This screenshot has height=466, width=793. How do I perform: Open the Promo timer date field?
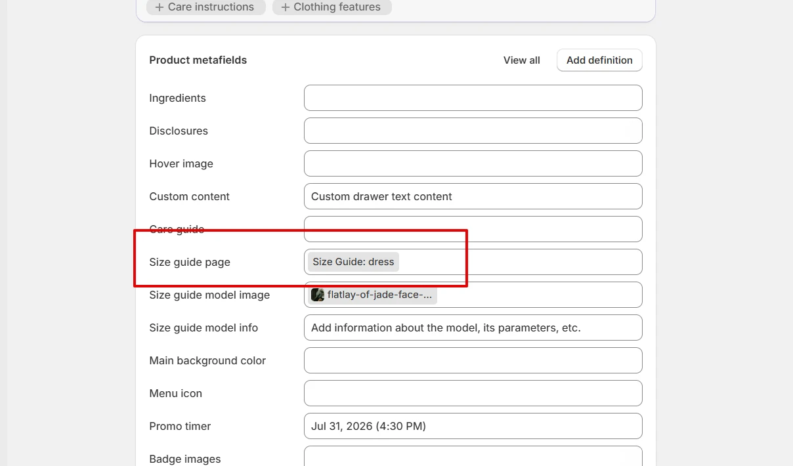tap(473, 426)
